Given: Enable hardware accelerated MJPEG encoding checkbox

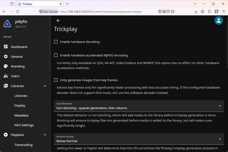Looking at the screenshot, I should coord(56,55).
